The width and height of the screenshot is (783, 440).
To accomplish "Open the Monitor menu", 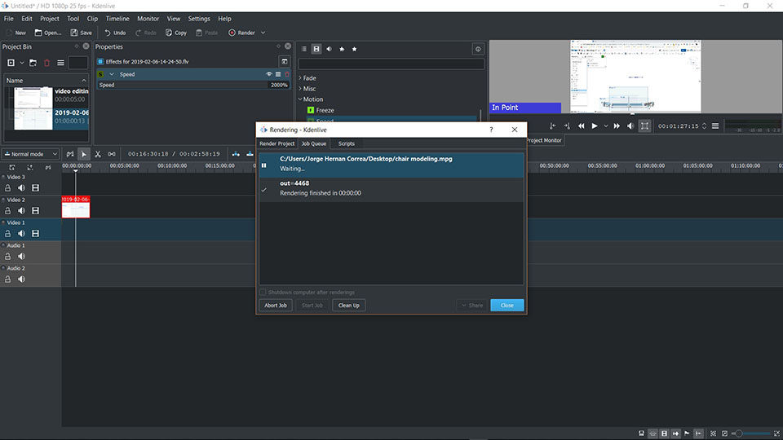I will [x=148, y=19].
